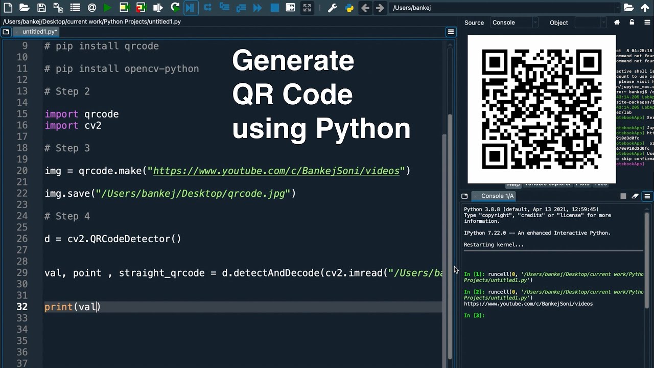The height and width of the screenshot is (368, 654).
Task: Clear console variables with the eraser icon
Action: [x=635, y=196]
